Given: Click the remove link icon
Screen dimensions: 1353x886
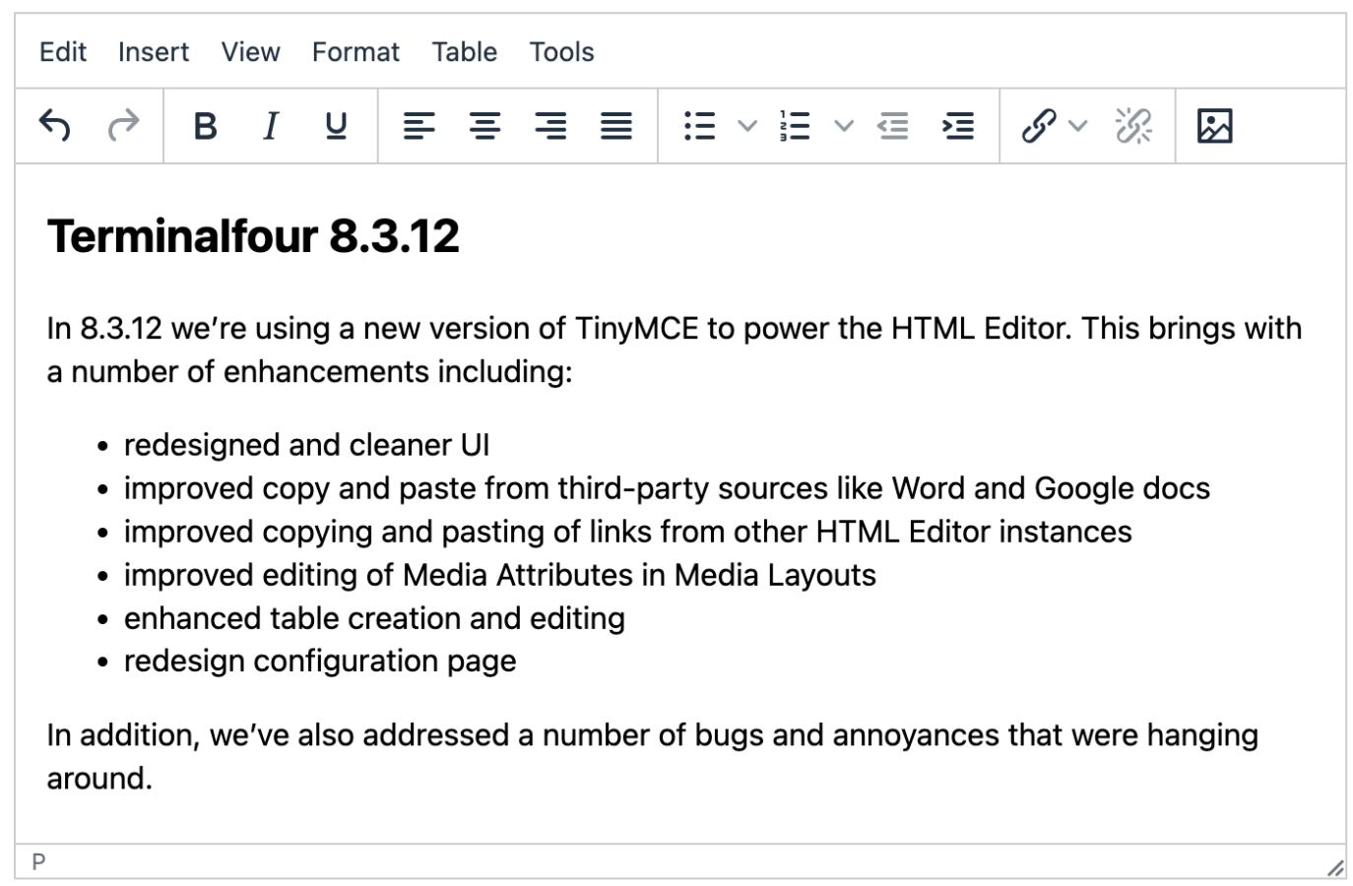Looking at the screenshot, I should pos(1133,126).
